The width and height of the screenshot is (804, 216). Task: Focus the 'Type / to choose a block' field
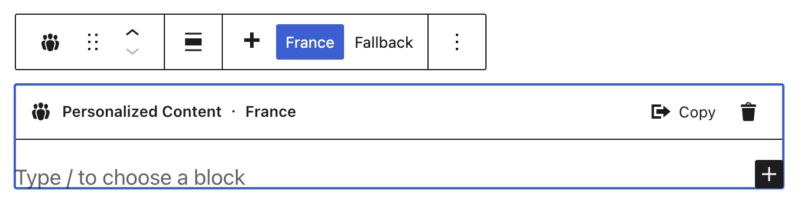click(384, 177)
